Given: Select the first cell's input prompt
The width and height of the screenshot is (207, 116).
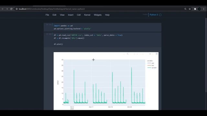Looking at the screenshot, I should coord(49,24).
